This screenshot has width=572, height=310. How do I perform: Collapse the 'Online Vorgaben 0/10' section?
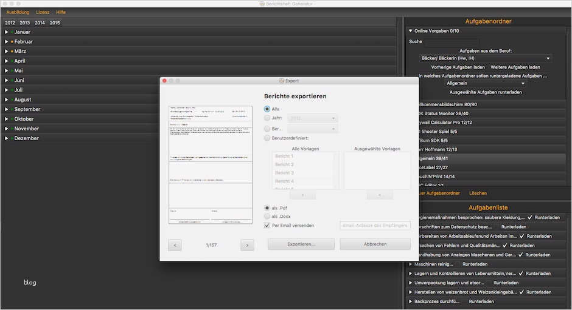(x=410, y=30)
